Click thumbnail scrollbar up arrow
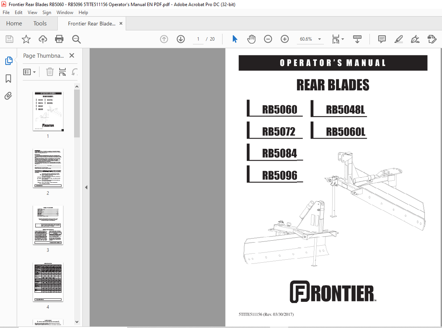The height and width of the screenshot is (328, 442). pos(77,87)
